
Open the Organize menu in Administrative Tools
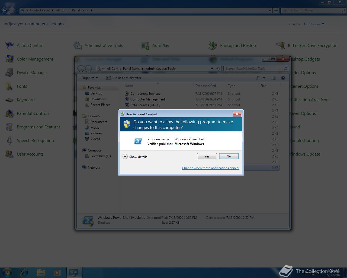coord(90,78)
